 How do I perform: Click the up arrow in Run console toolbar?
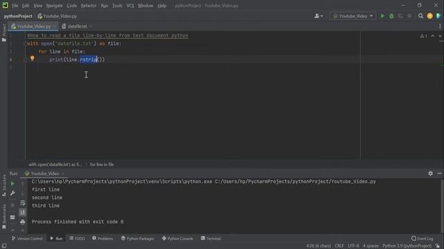click(x=23, y=184)
